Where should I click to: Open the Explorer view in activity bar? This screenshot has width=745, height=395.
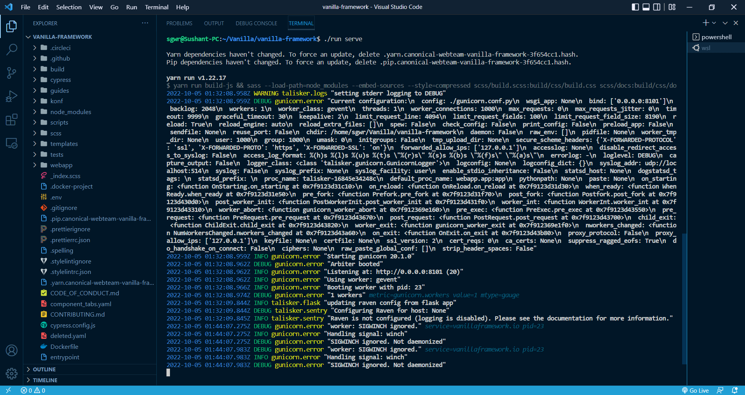pos(12,26)
